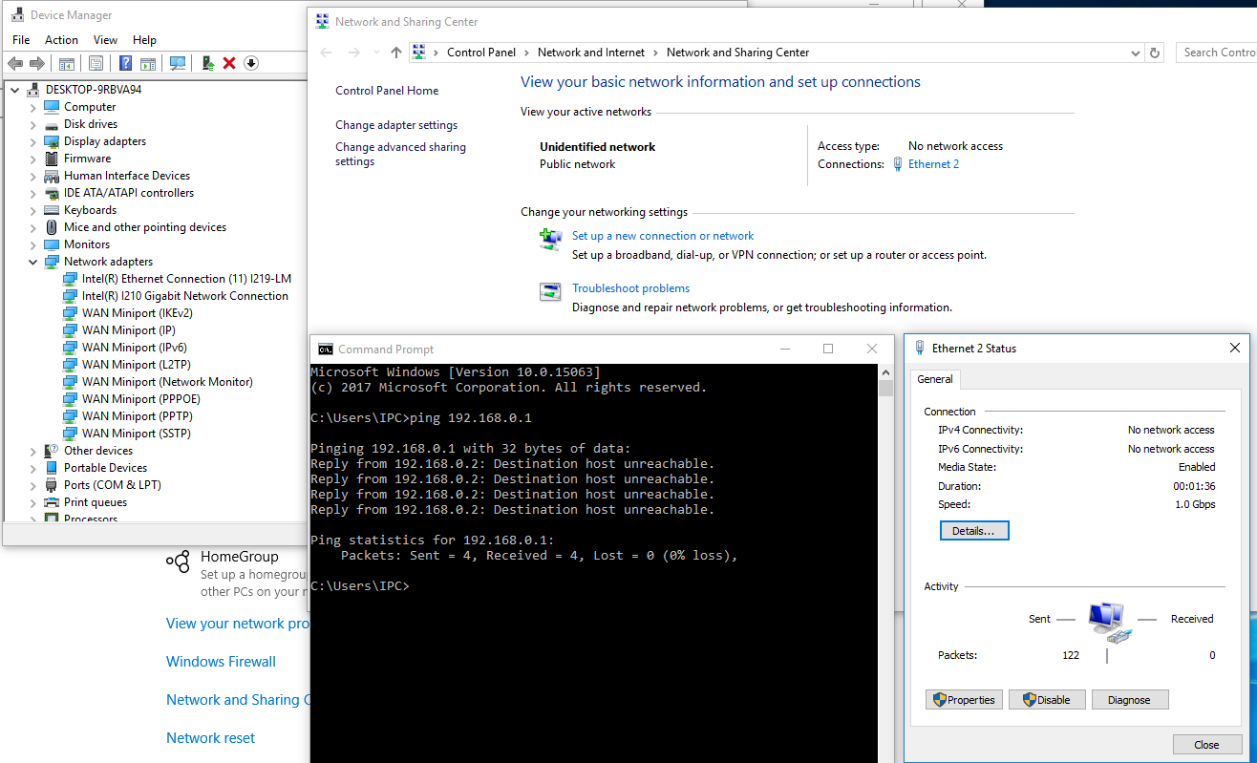Viewport: 1257px width, 763px height.
Task: Open Help using the blue question mark icon
Action: click(x=125, y=63)
